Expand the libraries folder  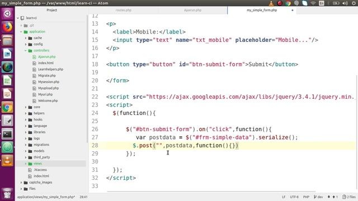click(26, 132)
